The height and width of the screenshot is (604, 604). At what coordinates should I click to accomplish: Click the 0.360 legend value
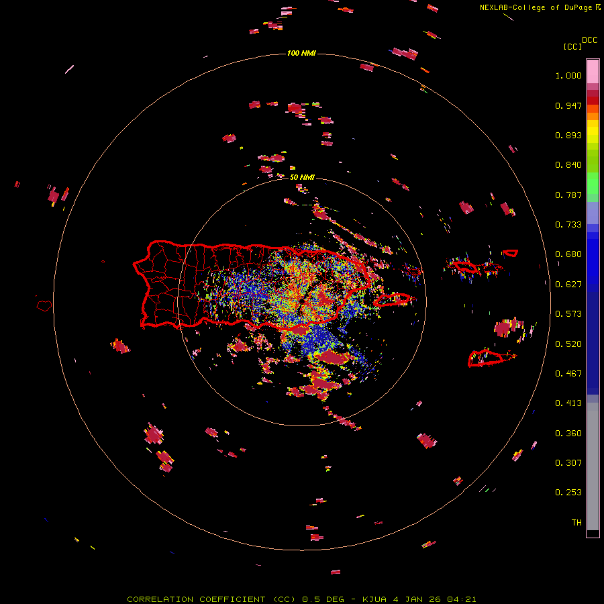(568, 434)
